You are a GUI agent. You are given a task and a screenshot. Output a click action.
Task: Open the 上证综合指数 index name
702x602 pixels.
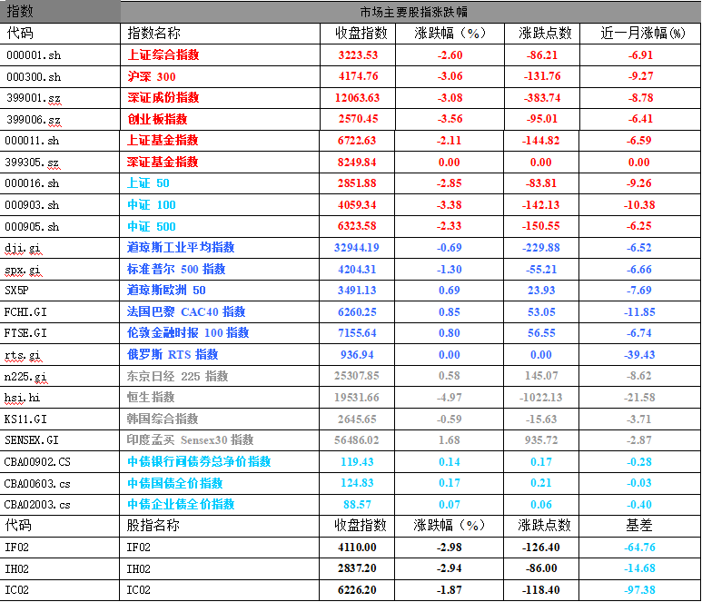point(163,54)
